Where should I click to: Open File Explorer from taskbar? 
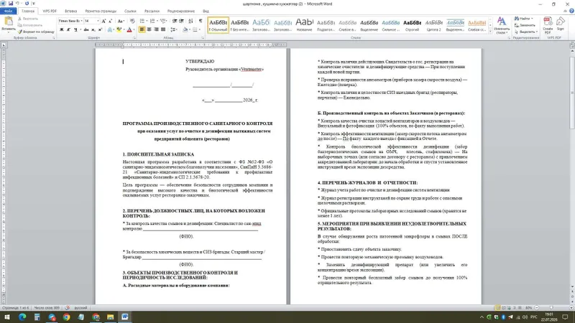tap(110, 317)
